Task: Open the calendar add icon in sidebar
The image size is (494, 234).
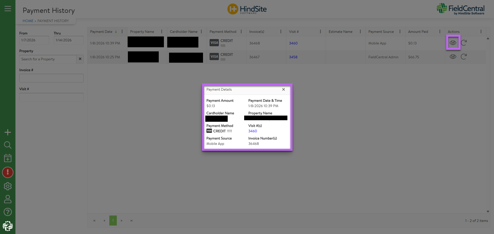Action: point(8,158)
